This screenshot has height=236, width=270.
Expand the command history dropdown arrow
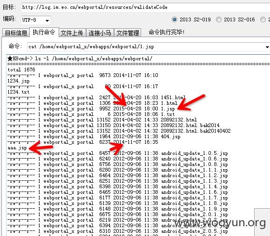(267, 47)
